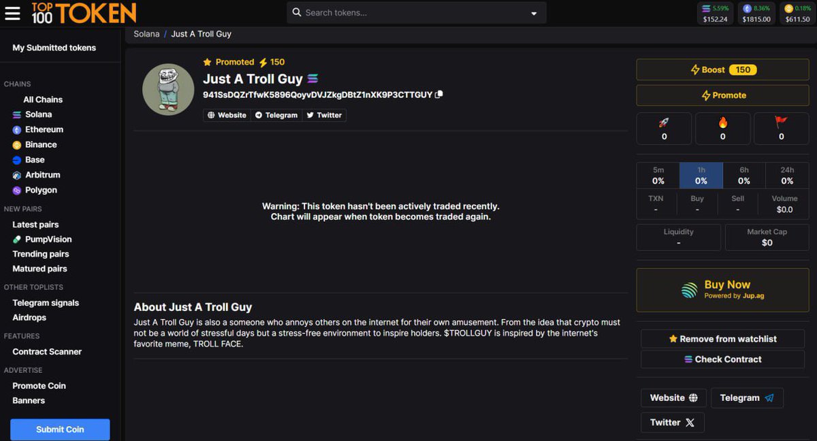Click the Volume $0.0 value
Image resolution: width=817 pixels, height=441 pixels.
[784, 210]
